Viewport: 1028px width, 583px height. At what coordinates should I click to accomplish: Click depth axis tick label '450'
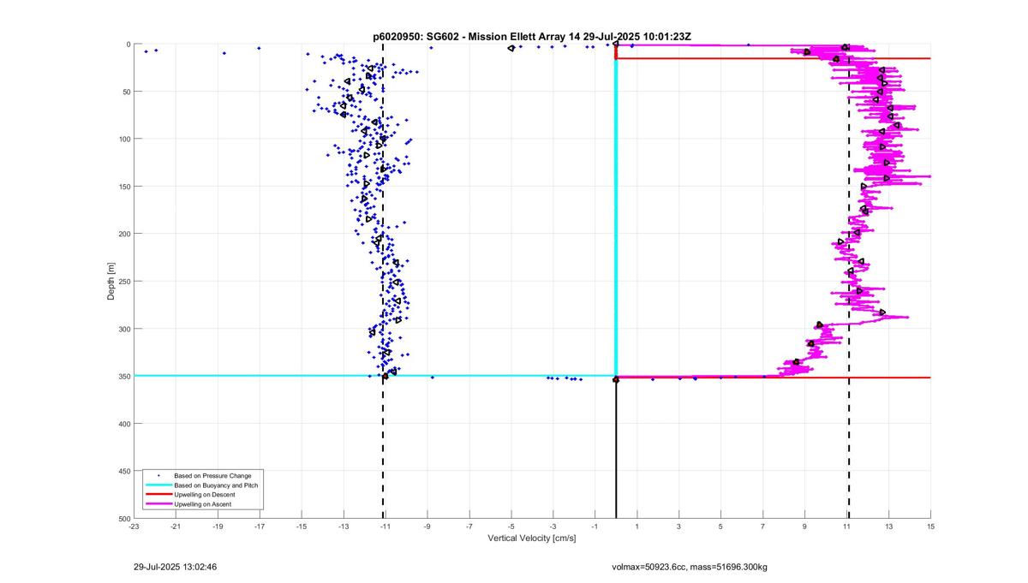123,472
